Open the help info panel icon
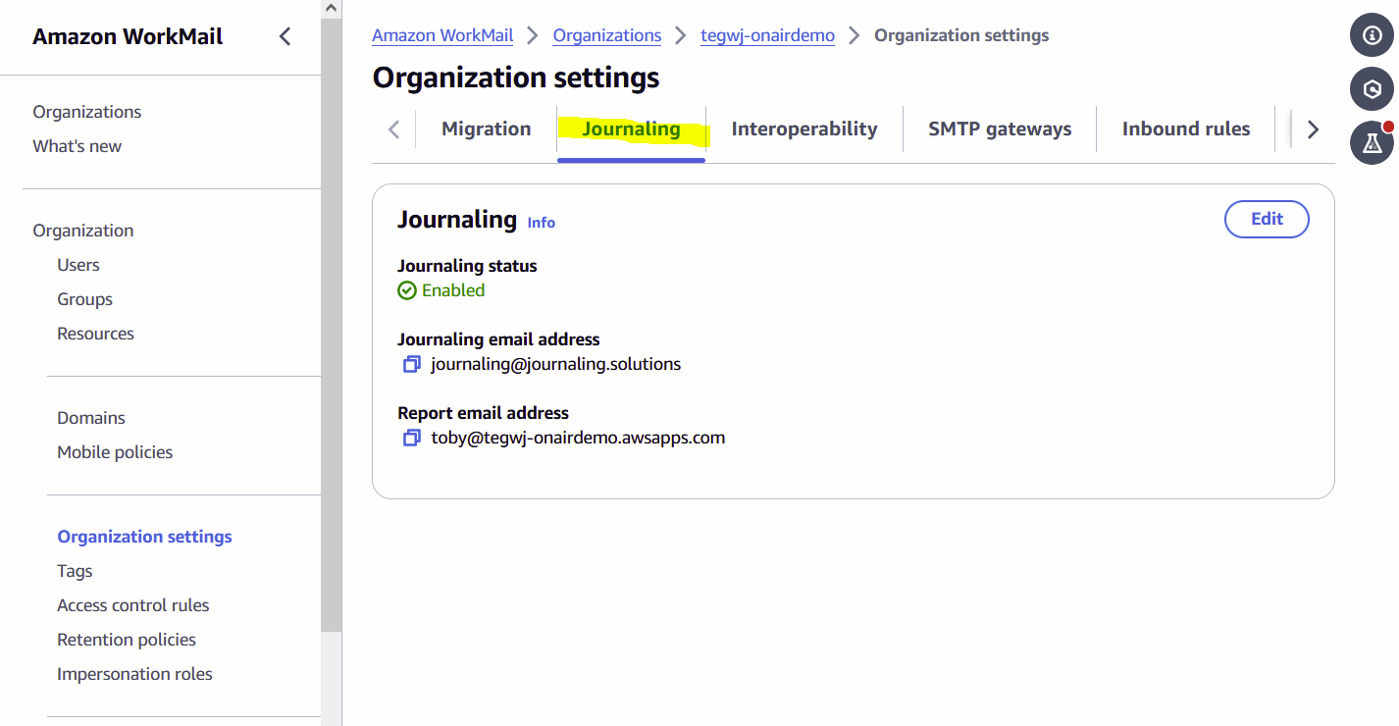1399x726 pixels. click(1372, 34)
